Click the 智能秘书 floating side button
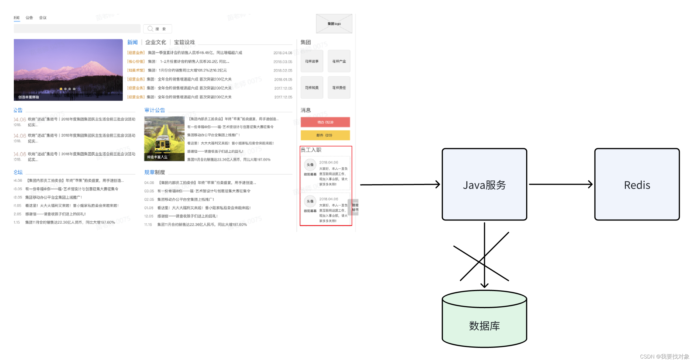This screenshot has width=694, height=362. pos(354,207)
